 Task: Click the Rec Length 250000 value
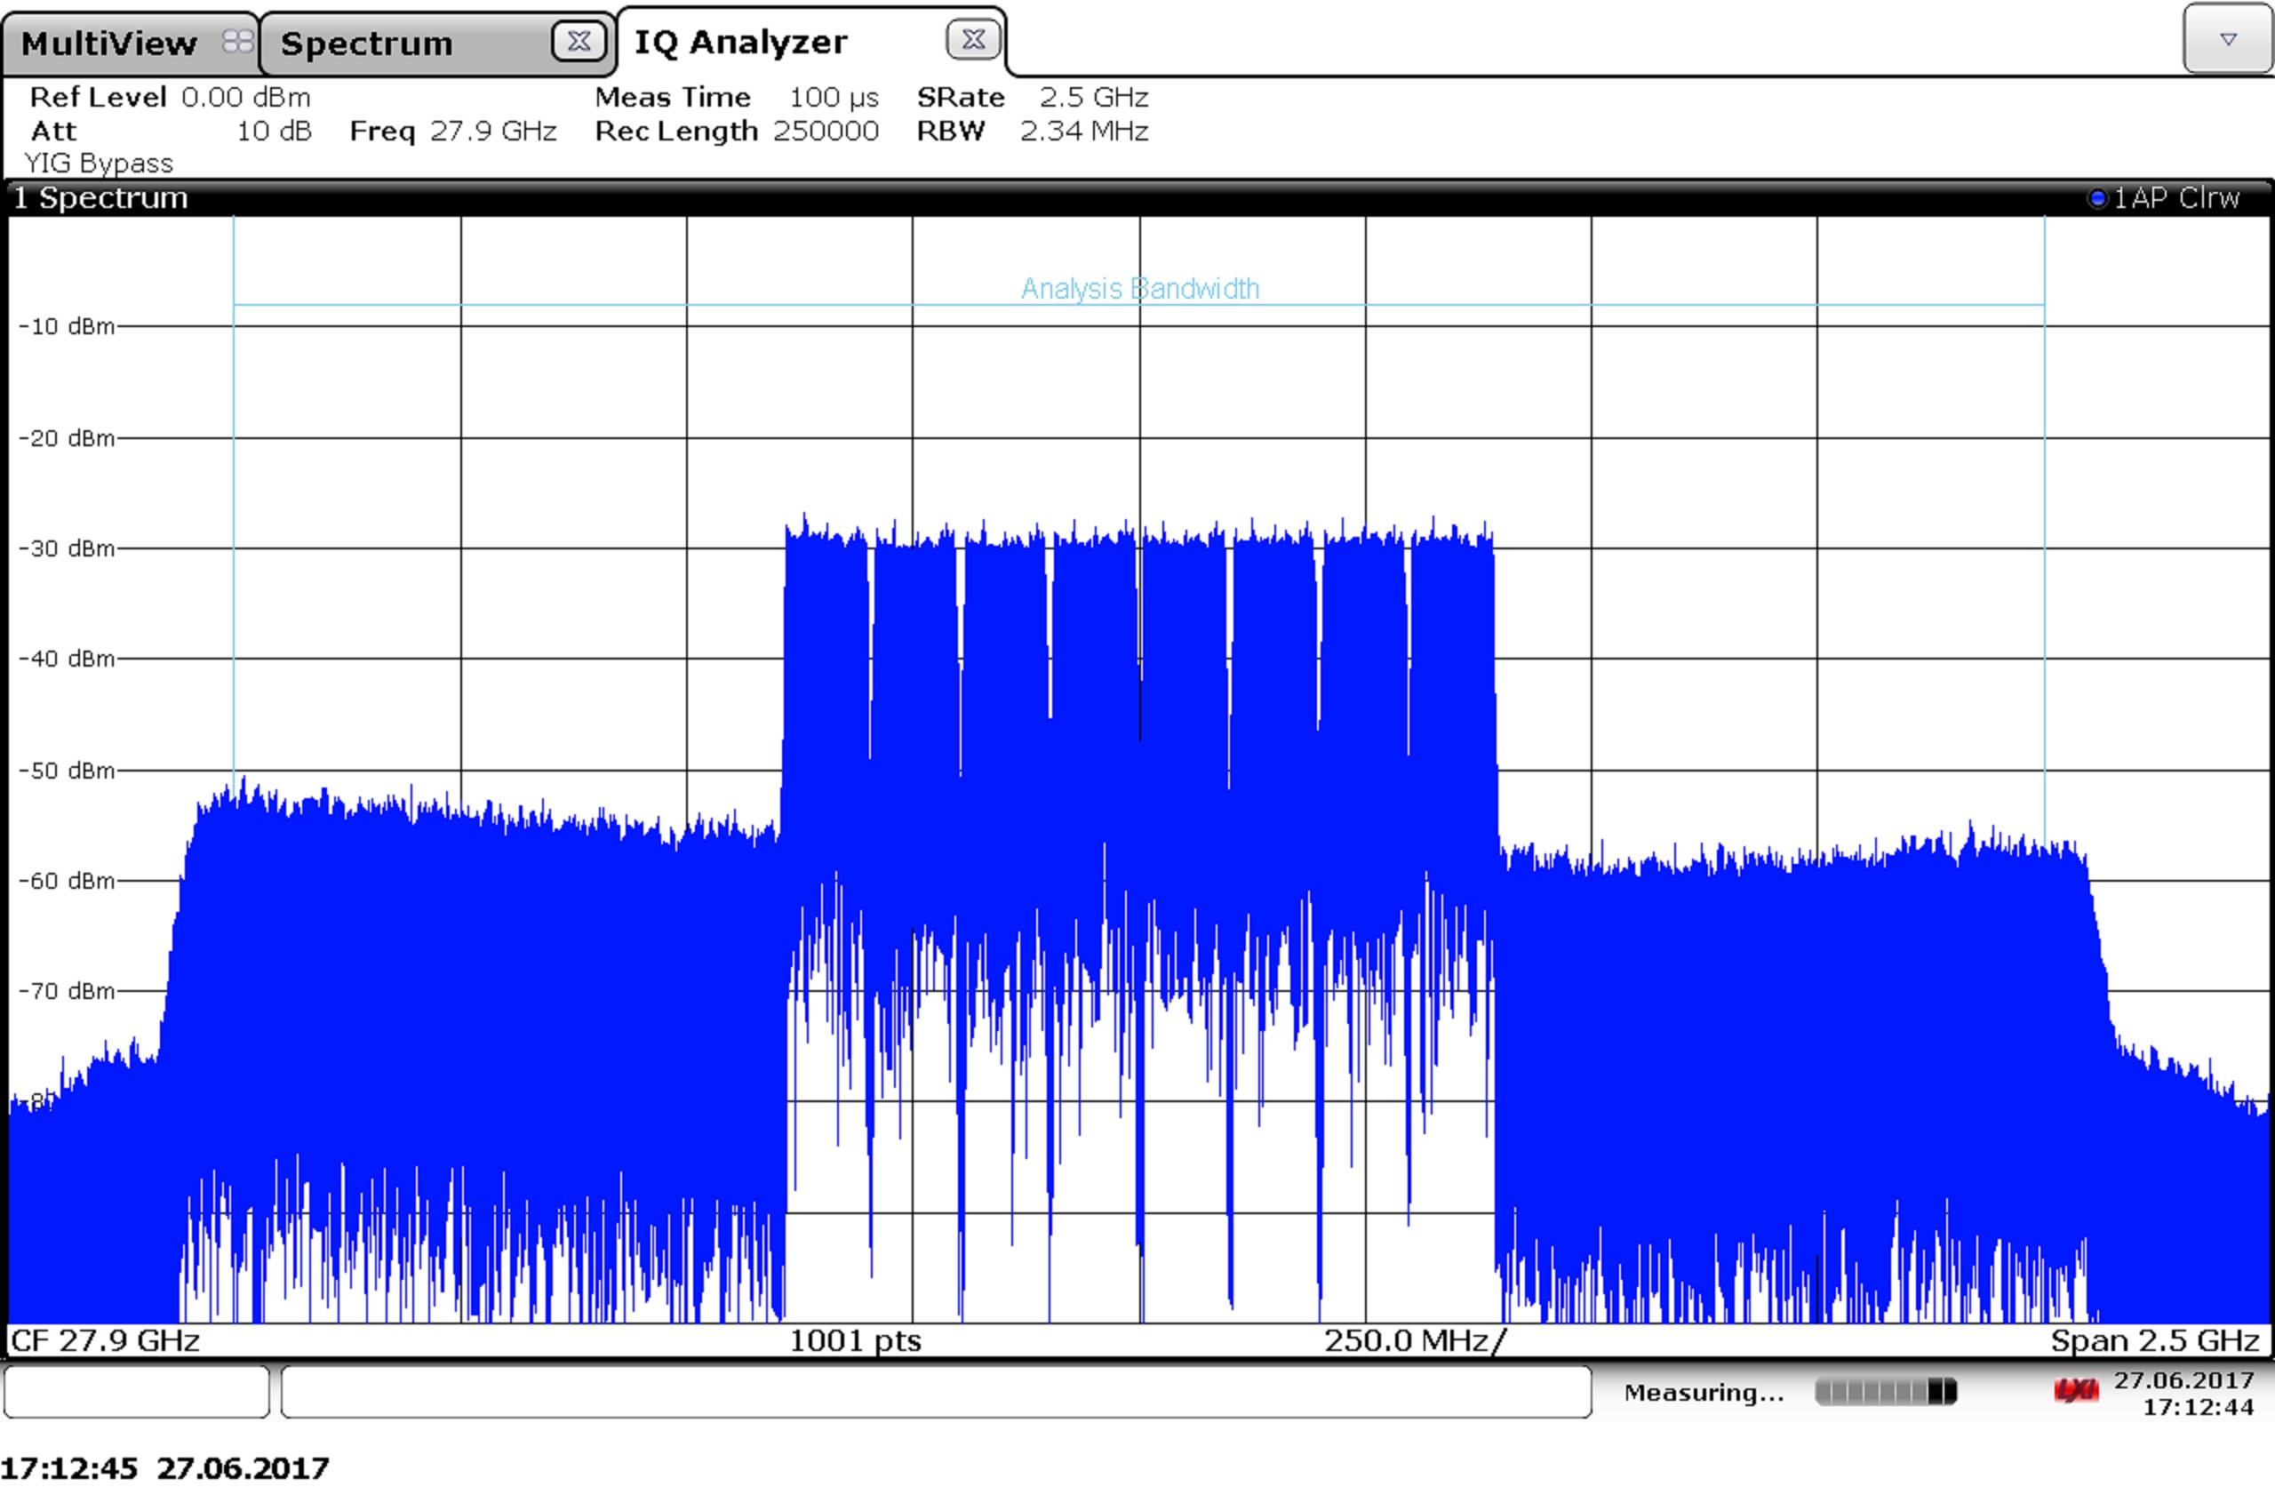tap(825, 131)
